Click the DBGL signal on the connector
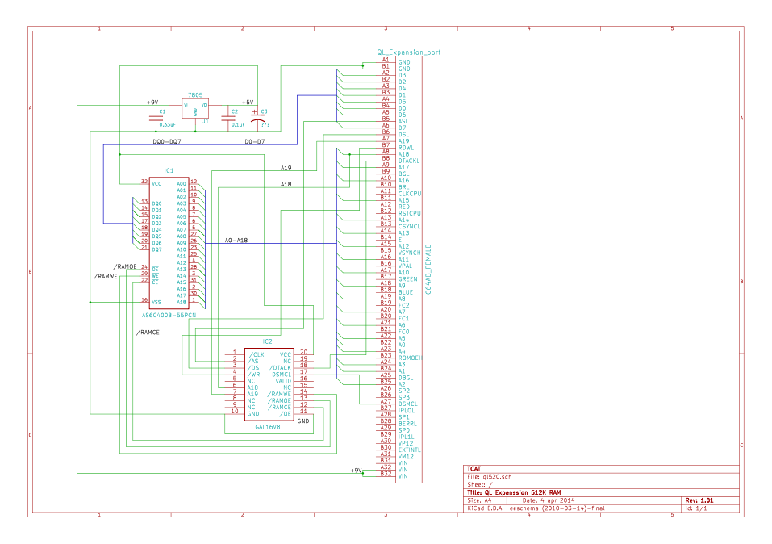The image size is (772, 544). tap(406, 378)
